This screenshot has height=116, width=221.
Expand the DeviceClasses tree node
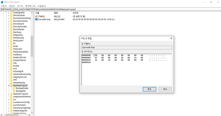9,15
